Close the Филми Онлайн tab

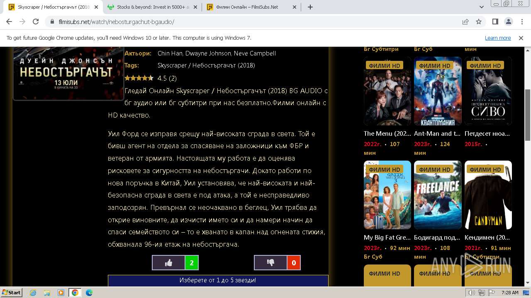[x=295, y=7]
